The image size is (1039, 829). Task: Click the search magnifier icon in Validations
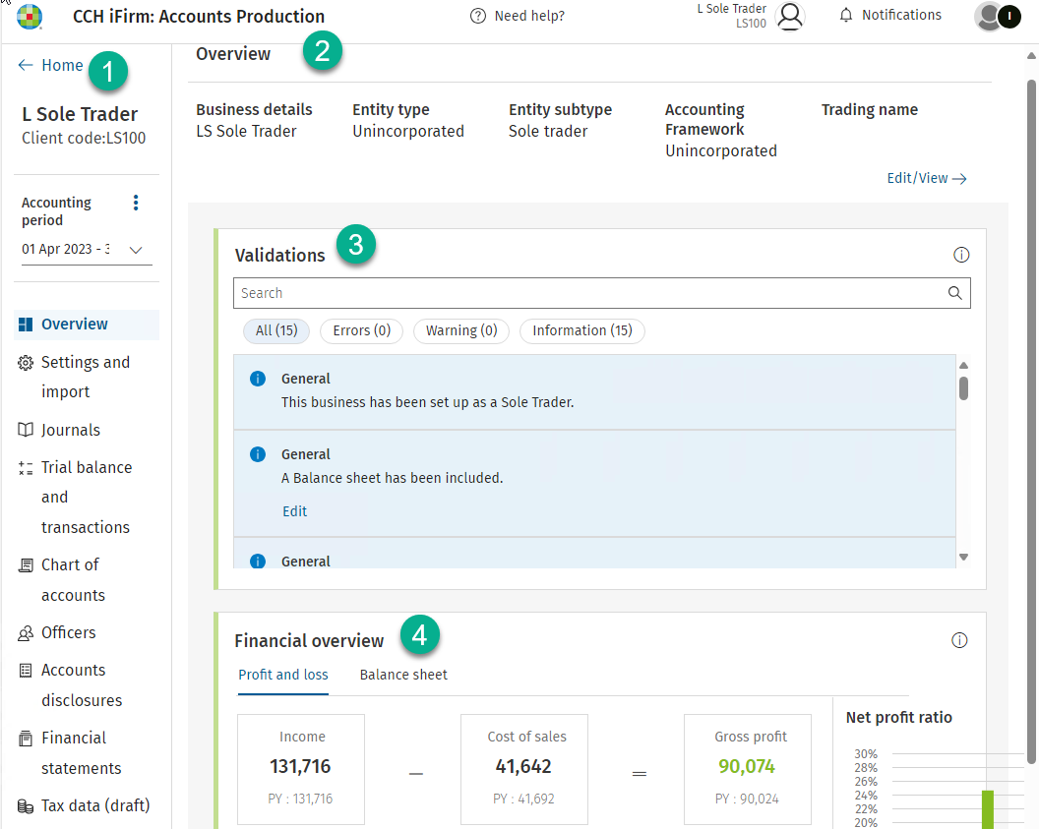coord(954,293)
